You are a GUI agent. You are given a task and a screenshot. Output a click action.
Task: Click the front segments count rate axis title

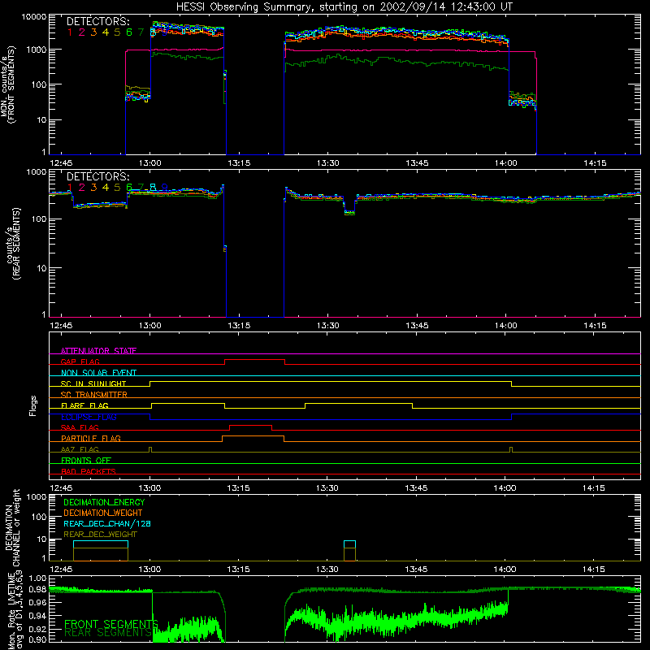coord(8,84)
